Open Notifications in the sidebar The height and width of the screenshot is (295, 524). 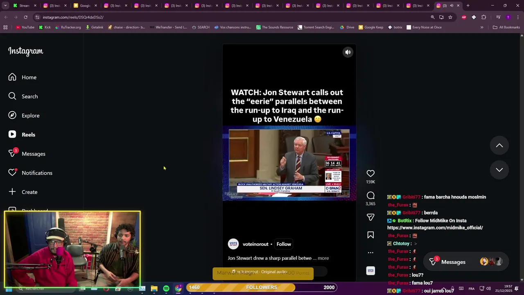[30, 173]
